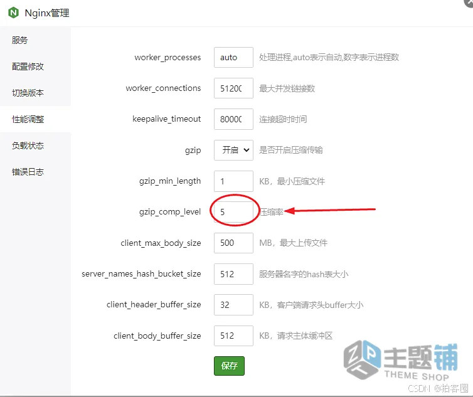Click the server_names_hash_bucket_size input field
This screenshot has height=397, width=473.
[233, 274]
